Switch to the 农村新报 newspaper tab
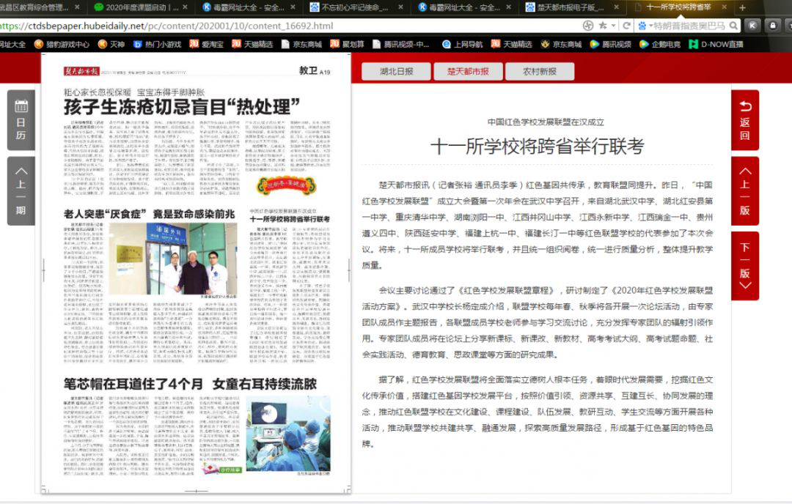The image size is (792, 504). [x=540, y=71]
